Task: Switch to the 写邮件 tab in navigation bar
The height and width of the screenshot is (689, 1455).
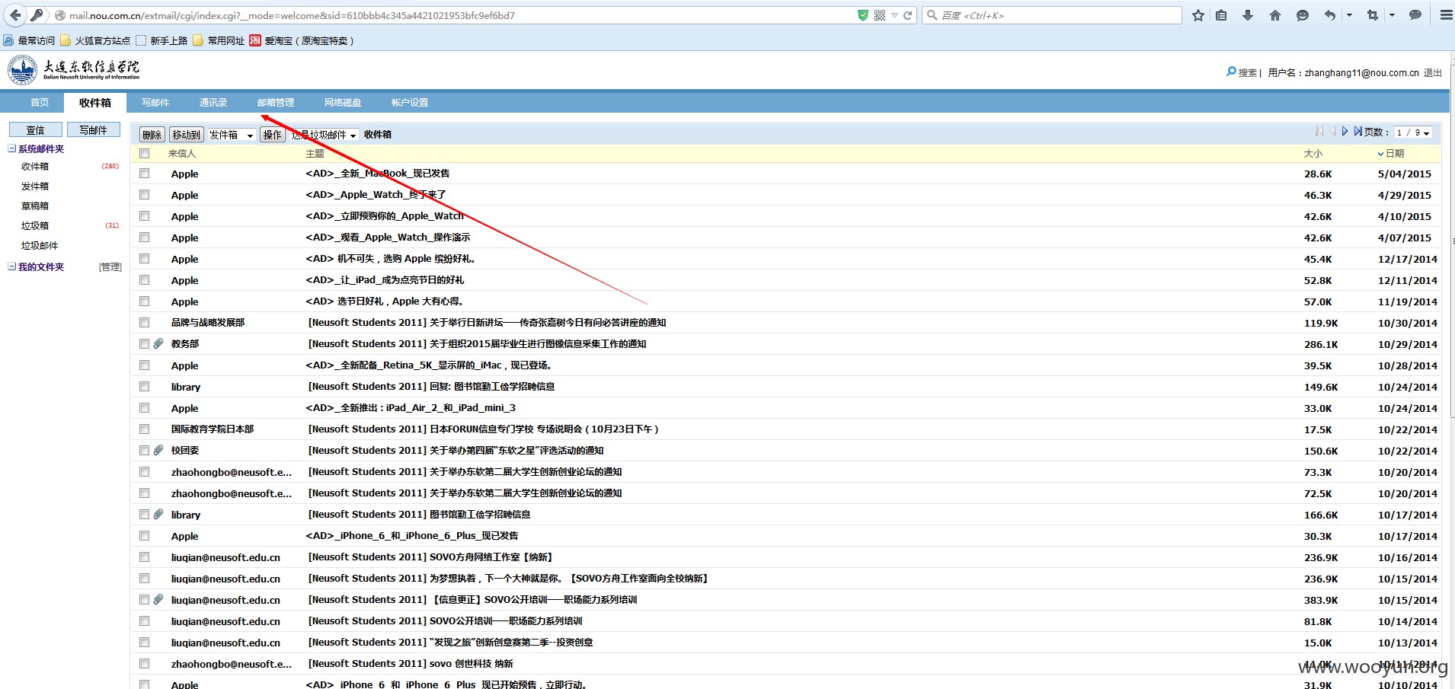Action: [x=155, y=103]
